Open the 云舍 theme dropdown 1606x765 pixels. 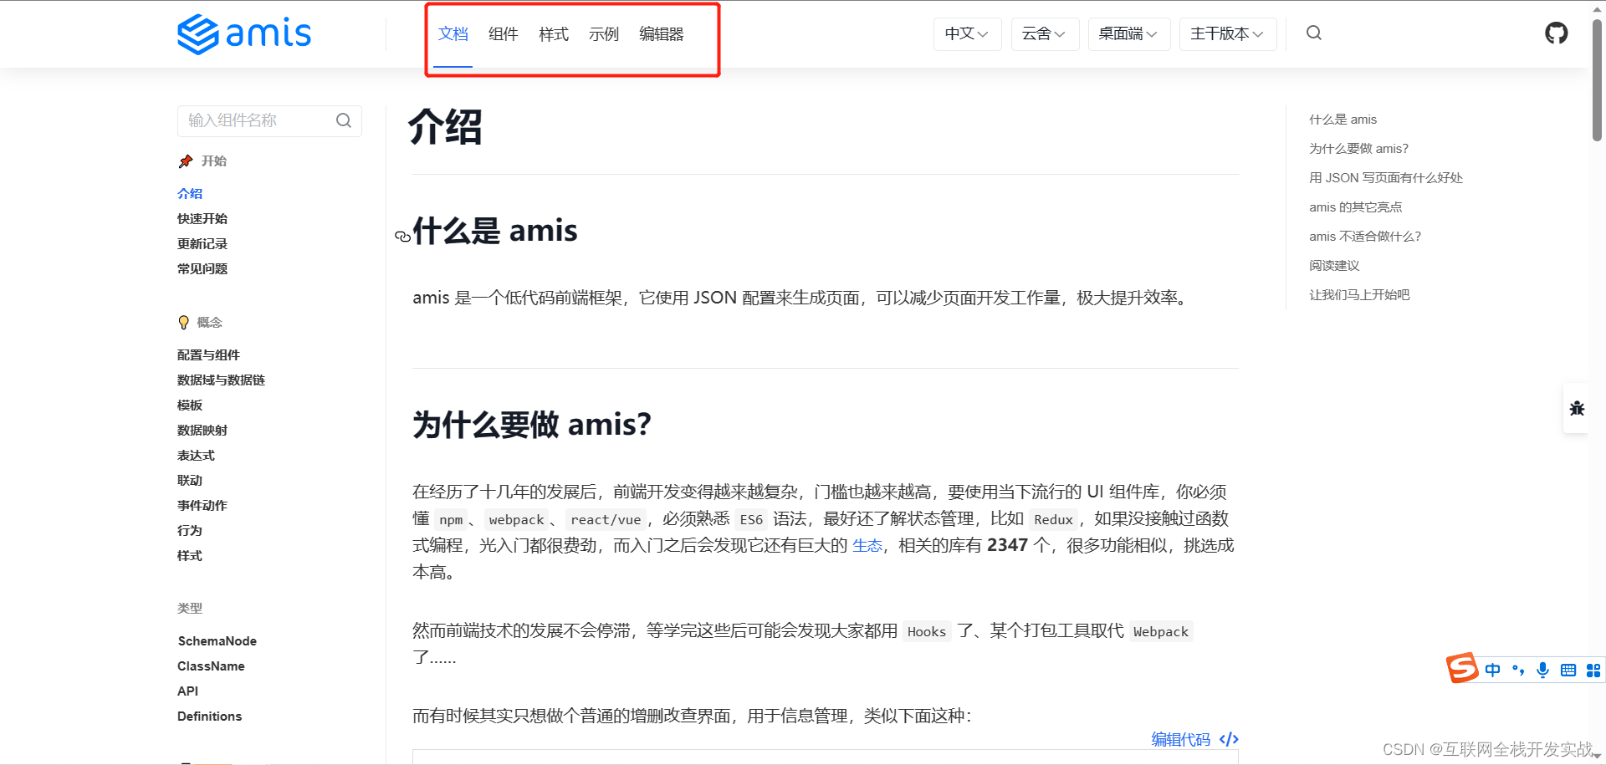point(1045,34)
